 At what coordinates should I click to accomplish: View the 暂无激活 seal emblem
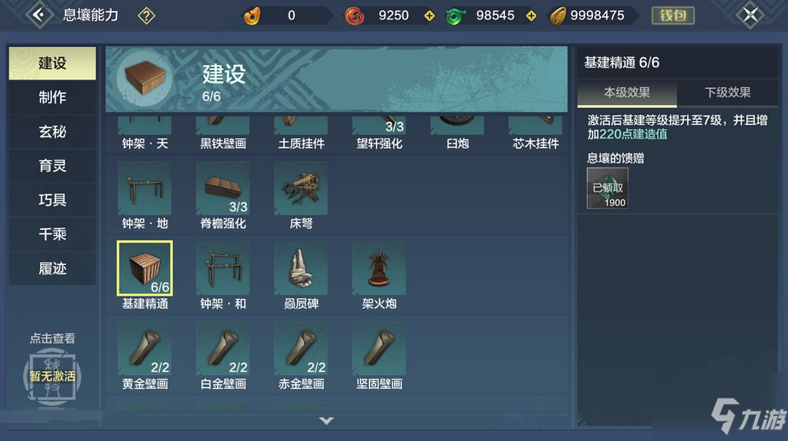click(x=52, y=376)
